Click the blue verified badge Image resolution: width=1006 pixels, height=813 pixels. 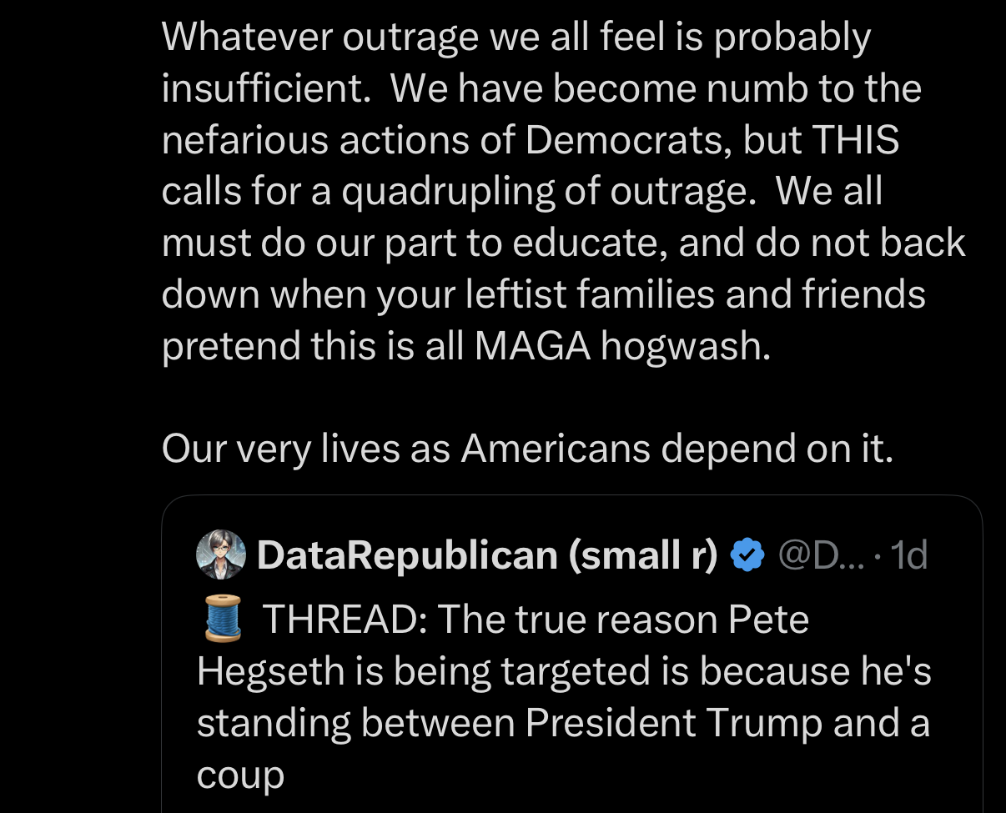click(x=747, y=555)
